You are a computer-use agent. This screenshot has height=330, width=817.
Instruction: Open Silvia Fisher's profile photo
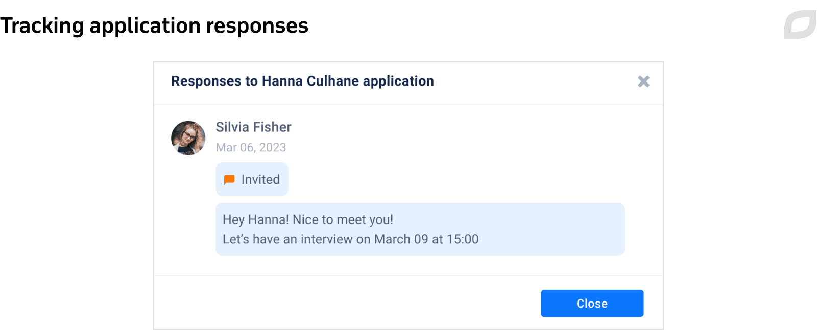[x=188, y=138]
